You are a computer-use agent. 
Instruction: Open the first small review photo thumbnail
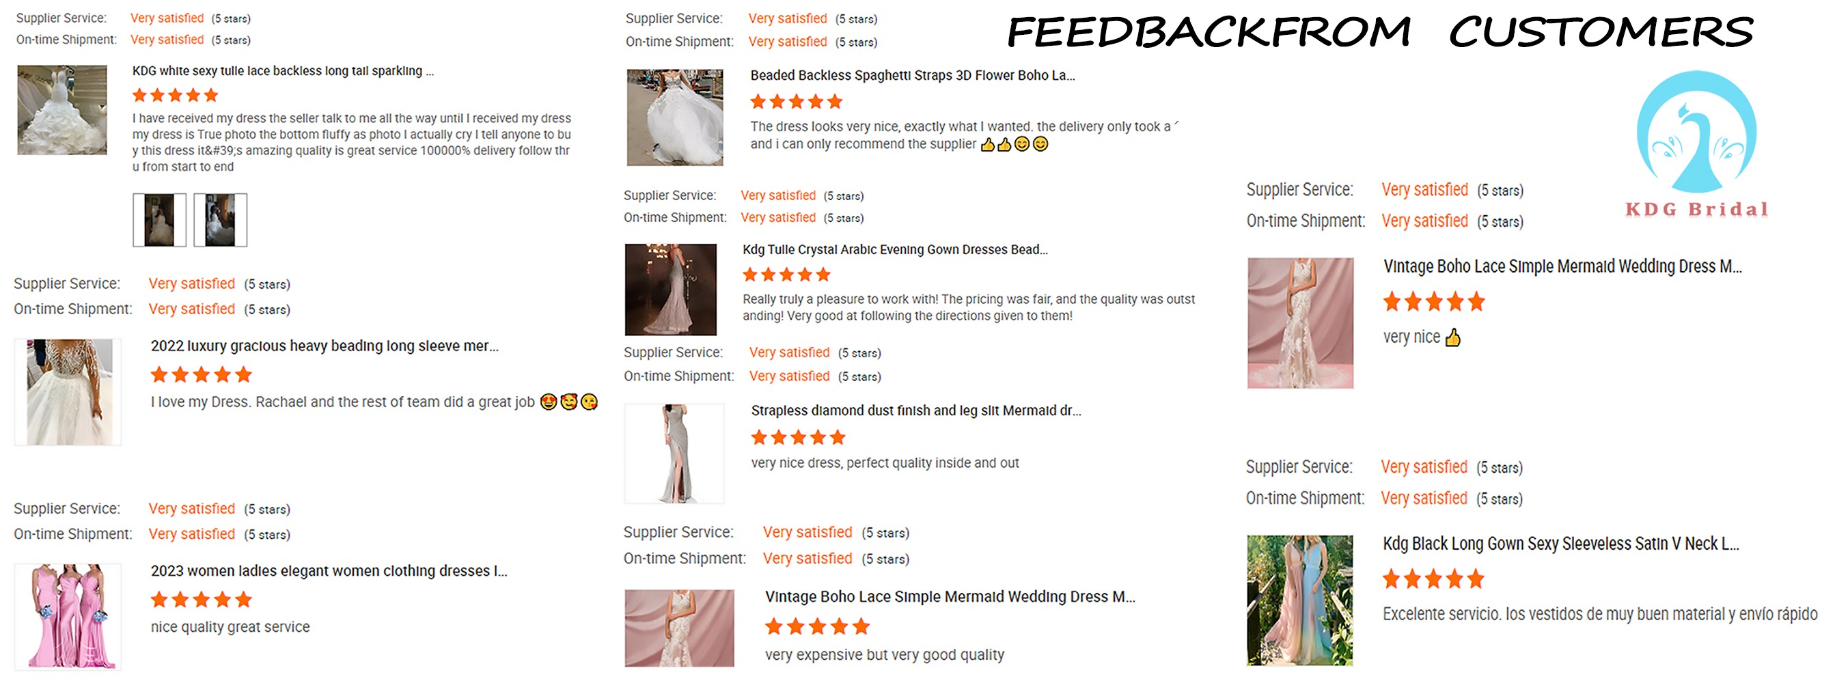pos(160,220)
